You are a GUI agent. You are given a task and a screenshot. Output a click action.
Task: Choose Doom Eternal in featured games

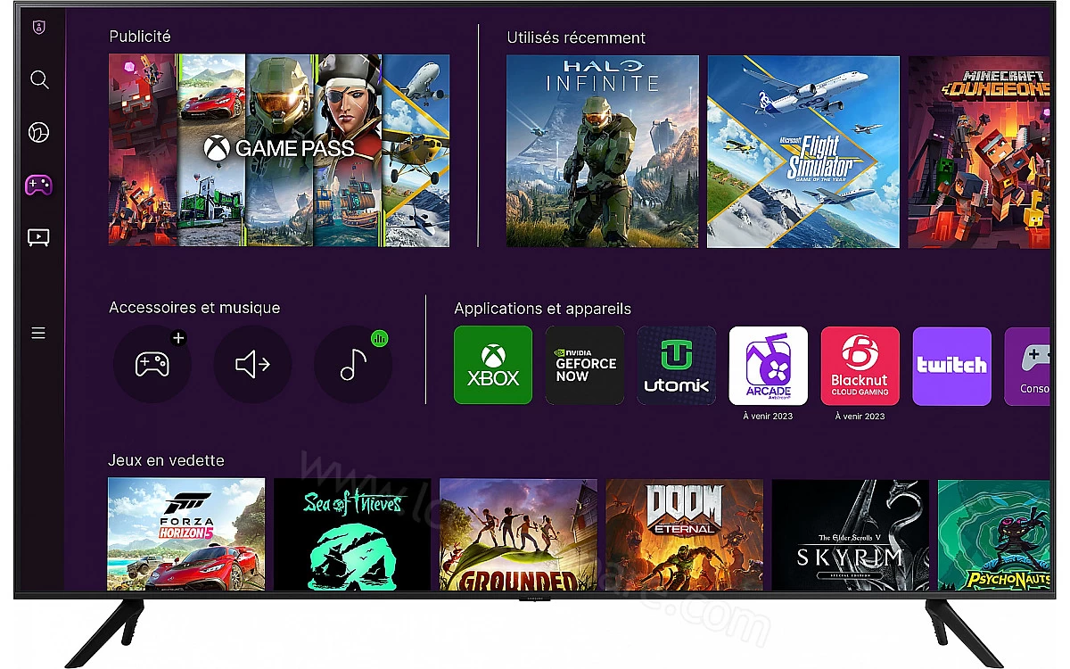(x=684, y=534)
